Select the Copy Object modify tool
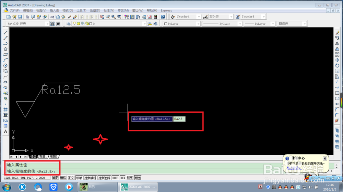The height and width of the screenshot is (192, 343). [337, 38]
